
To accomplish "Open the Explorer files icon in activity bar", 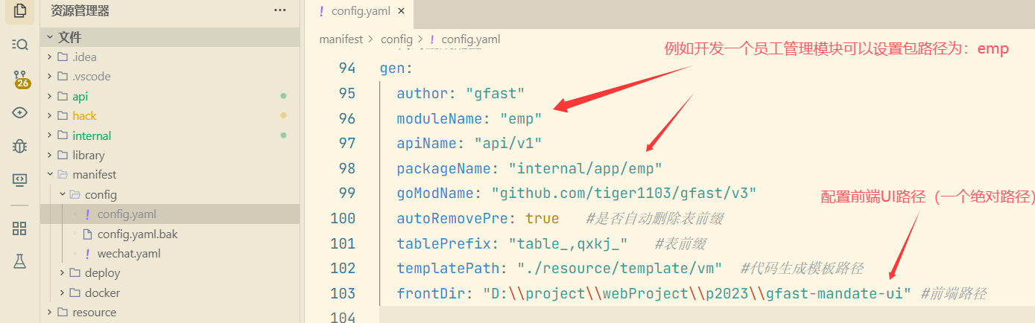I will (20, 11).
